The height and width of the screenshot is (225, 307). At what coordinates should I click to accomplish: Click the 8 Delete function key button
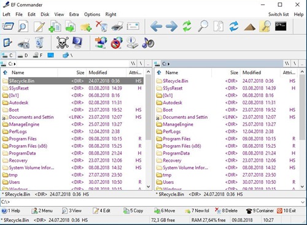pyautogui.click(x=226, y=211)
